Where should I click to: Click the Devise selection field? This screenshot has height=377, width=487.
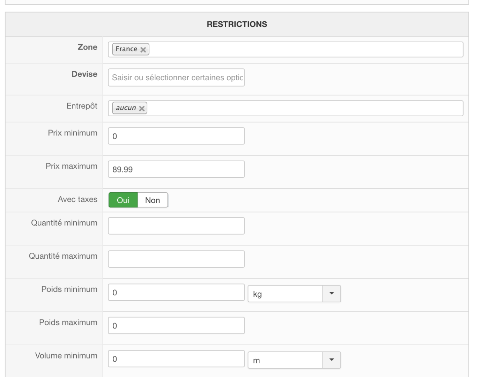coord(176,77)
